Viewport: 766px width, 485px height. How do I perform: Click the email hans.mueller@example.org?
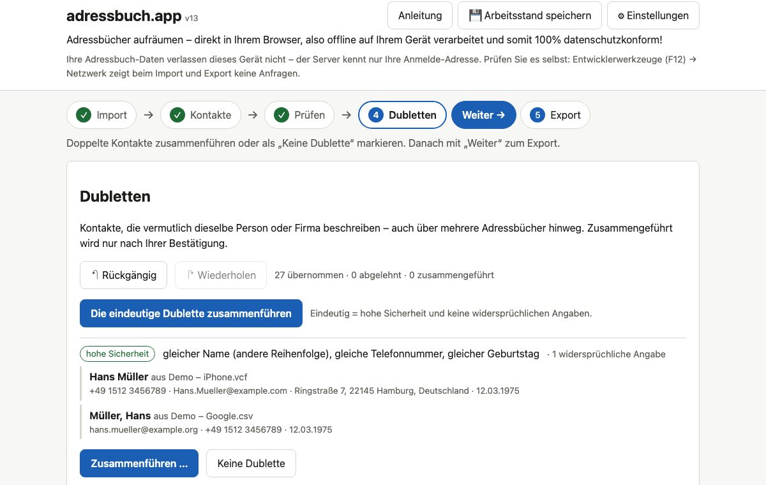(144, 429)
